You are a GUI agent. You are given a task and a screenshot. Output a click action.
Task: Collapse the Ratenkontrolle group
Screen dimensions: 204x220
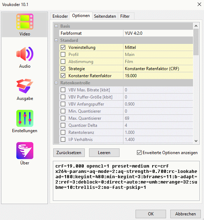click(56, 83)
